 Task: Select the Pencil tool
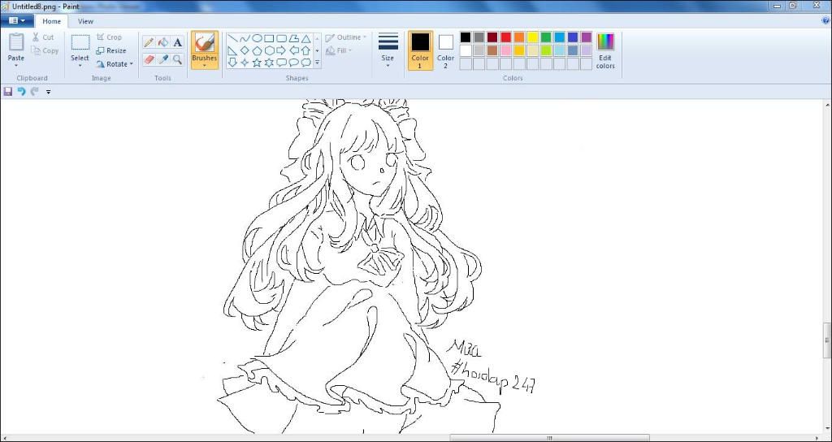point(149,42)
